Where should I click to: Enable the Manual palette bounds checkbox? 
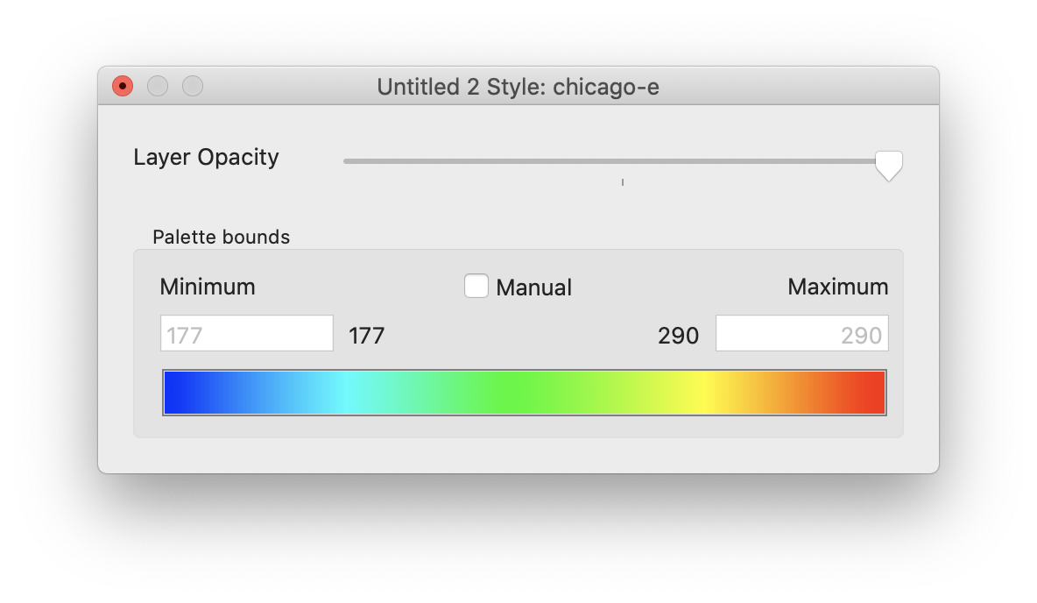coord(476,286)
